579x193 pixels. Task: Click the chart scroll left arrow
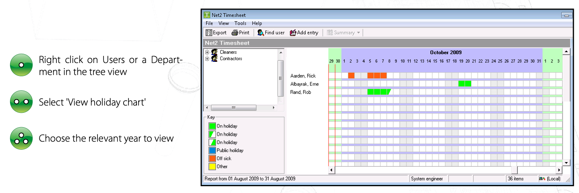[332, 170]
